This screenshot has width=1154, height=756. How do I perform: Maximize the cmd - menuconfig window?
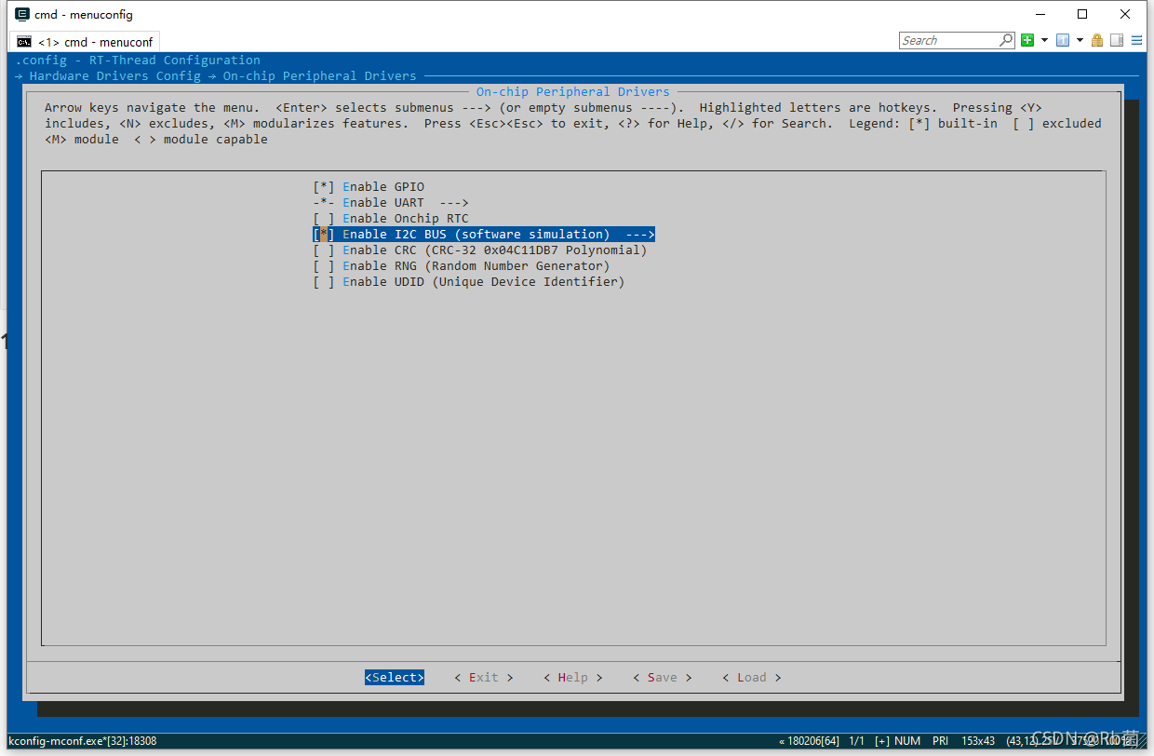[x=1082, y=14]
